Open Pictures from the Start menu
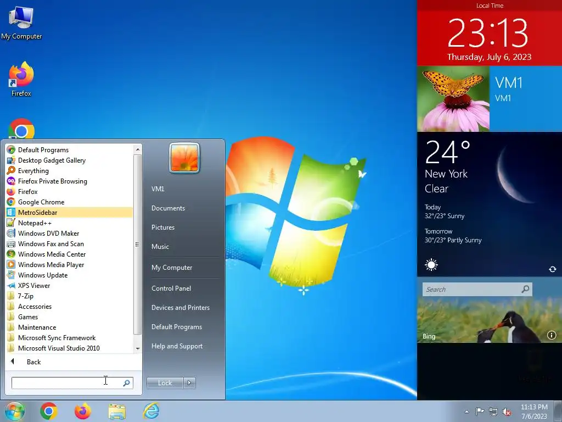 click(x=162, y=227)
